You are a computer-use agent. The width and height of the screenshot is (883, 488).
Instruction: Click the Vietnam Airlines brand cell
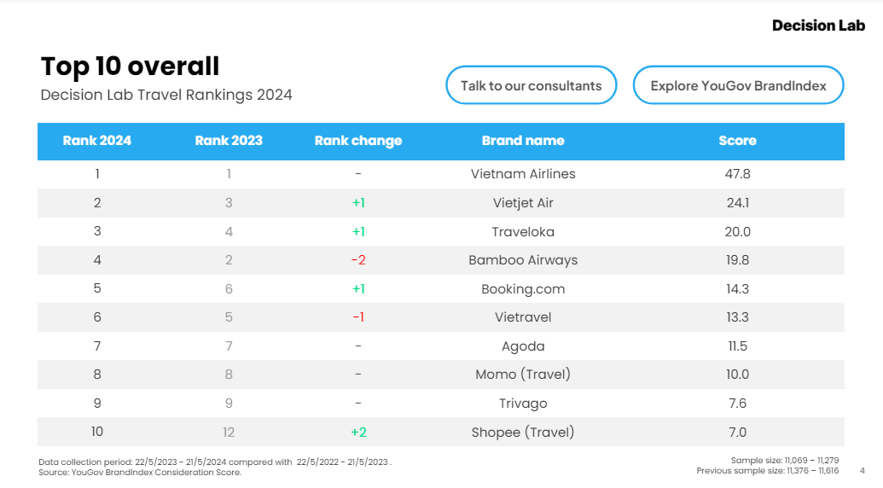(523, 174)
